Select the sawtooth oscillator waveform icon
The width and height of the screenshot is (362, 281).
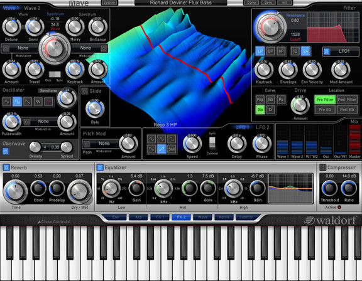28,102
